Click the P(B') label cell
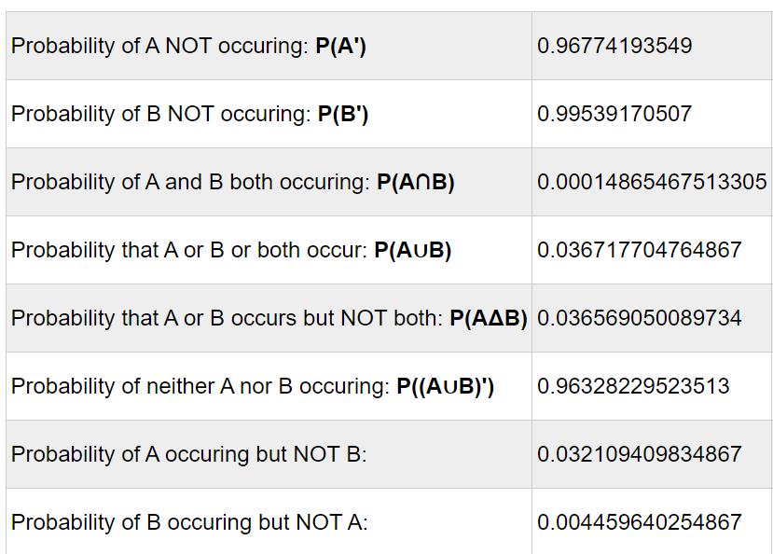 (x=269, y=114)
